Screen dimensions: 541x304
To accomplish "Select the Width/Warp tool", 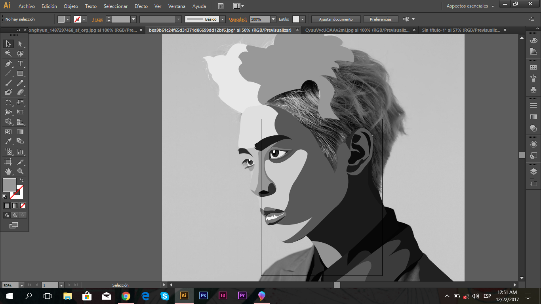I will 8,112.
